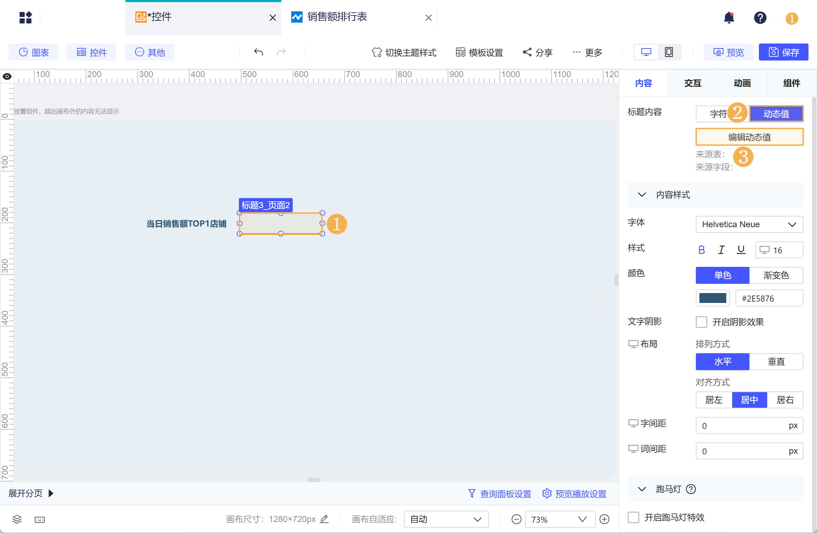Apply italic style to the title text

click(x=721, y=250)
